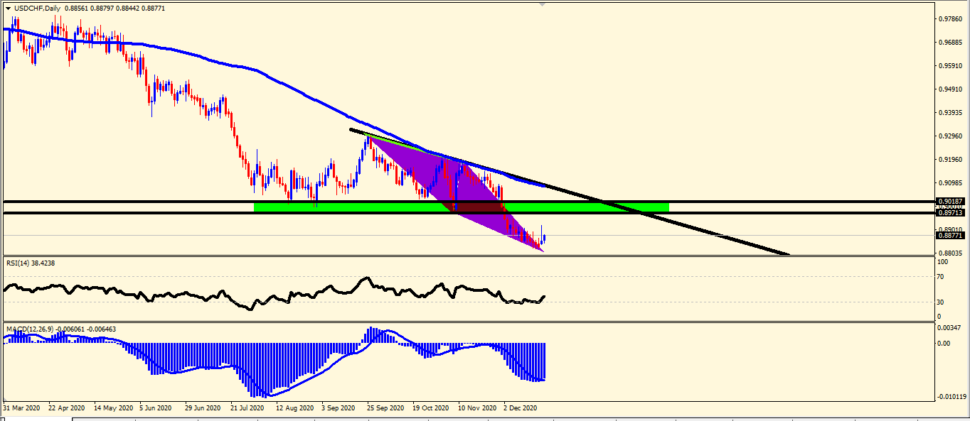The width and height of the screenshot is (970, 421).
Task: Select the 0.90187 horizontal line price tag
Action: point(949,202)
